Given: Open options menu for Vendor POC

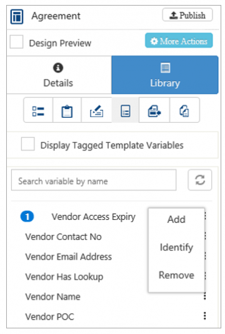Looking at the screenshot, I should point(205,316).
